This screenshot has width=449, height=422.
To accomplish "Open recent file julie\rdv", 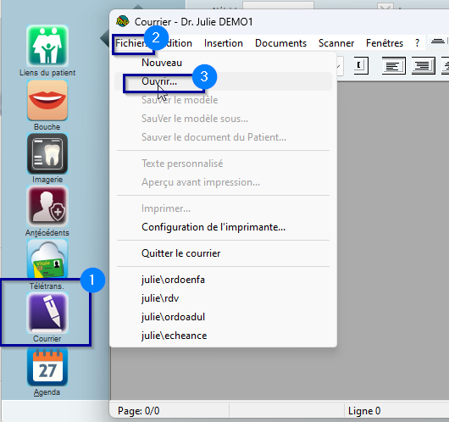I will [223, 298].
